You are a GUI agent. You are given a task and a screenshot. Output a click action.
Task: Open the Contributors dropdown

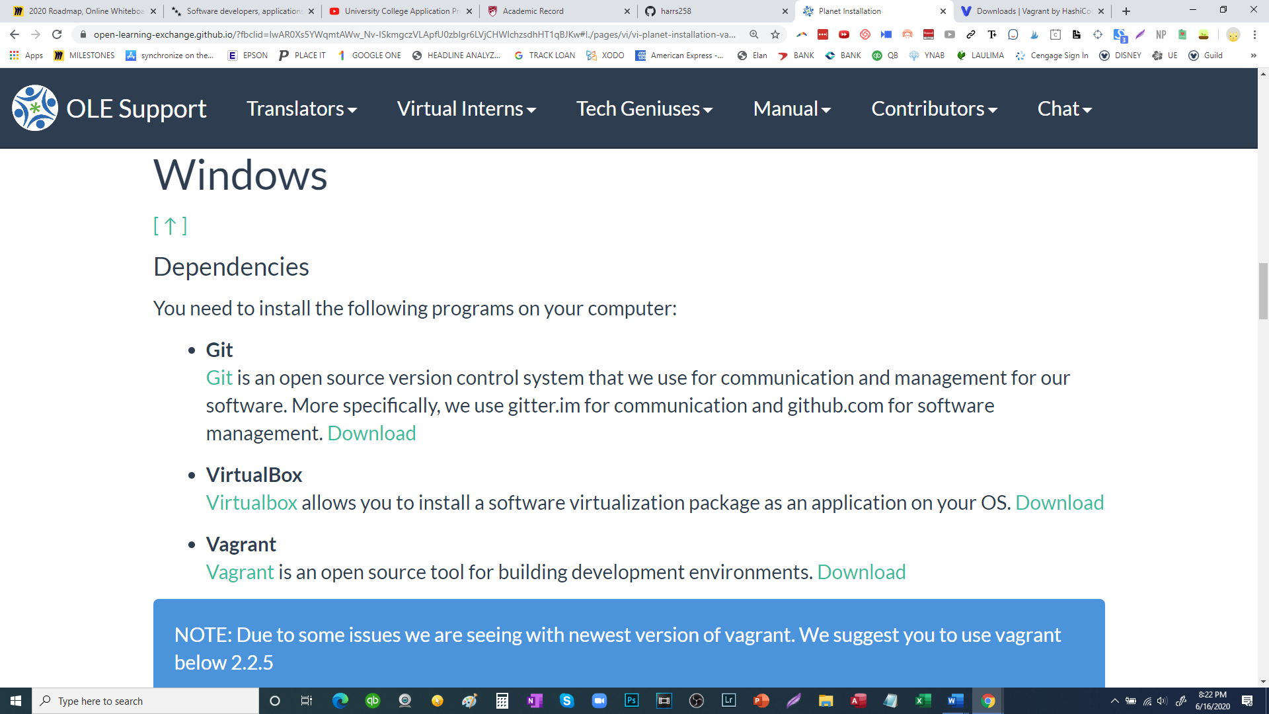coord(934,108)
